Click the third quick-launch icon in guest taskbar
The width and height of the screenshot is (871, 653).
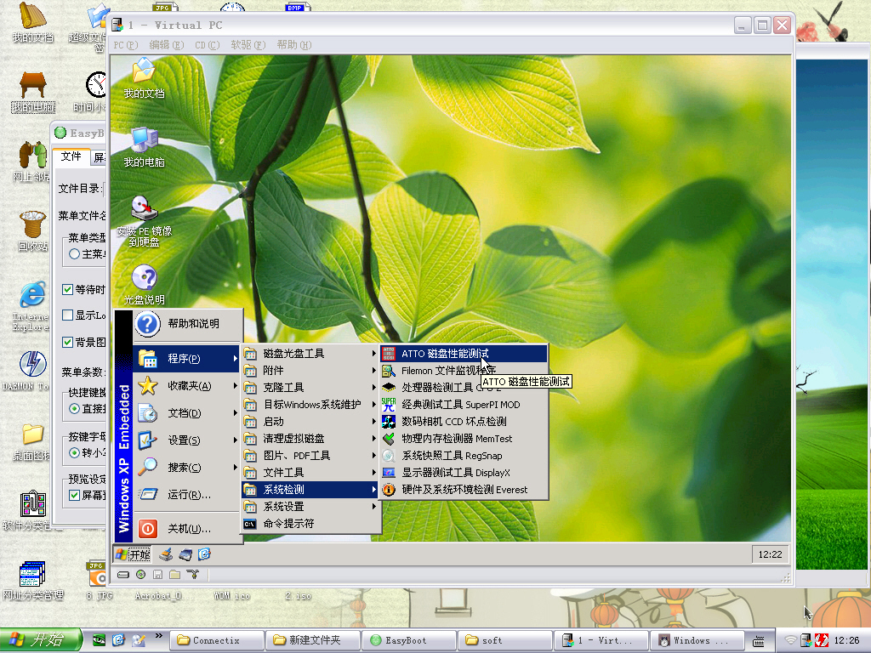click(204, 554)
